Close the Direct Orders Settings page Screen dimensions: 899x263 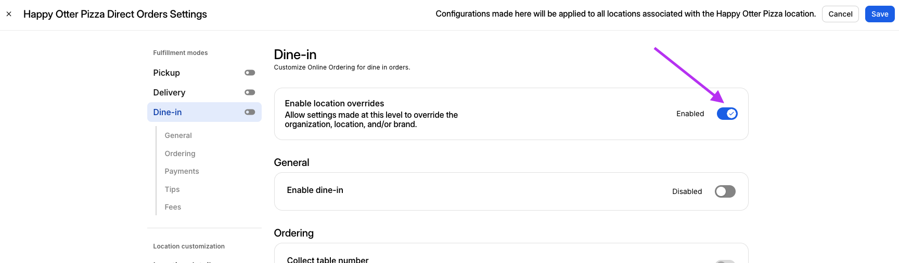point(9,14)
